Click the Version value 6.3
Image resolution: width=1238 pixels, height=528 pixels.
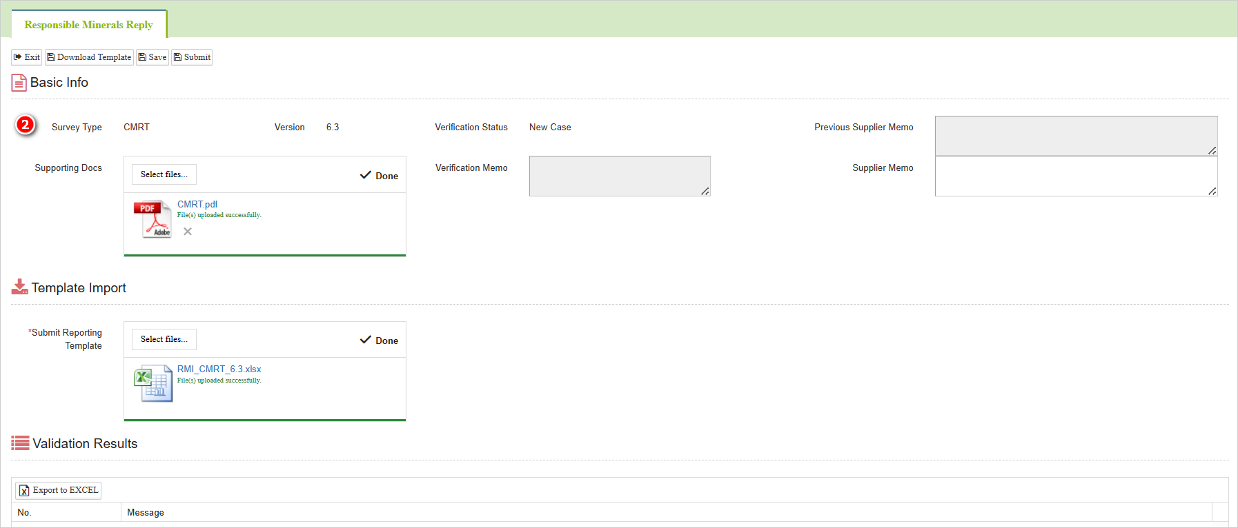pos(333,128)
